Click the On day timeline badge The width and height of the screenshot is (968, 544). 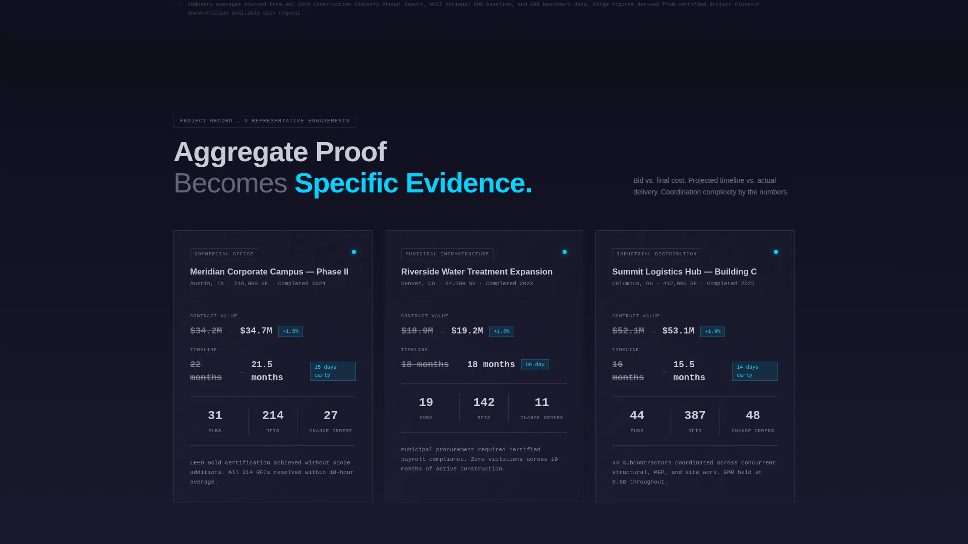click(535, 365)
